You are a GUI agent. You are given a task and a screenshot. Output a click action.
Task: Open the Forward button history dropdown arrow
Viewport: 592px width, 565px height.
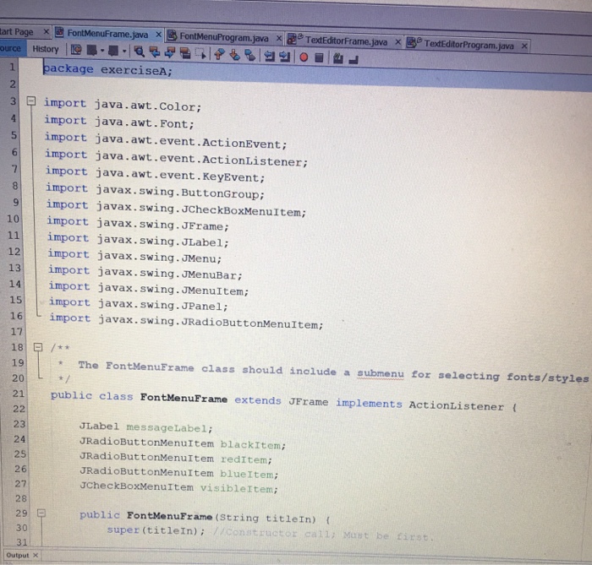click(124, 51)
